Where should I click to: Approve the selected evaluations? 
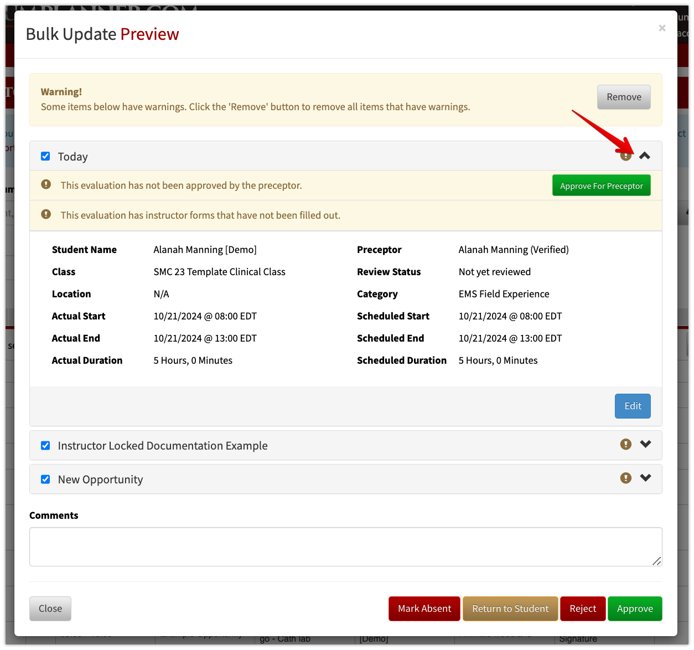pyautogui.click(x=635, y=608)
